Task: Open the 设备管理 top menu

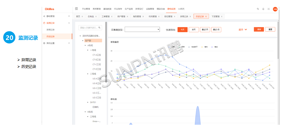Action: tap(150, 9)
